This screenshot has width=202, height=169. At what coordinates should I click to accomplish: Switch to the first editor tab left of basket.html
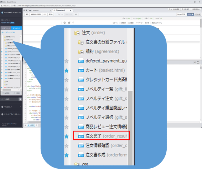41,10
